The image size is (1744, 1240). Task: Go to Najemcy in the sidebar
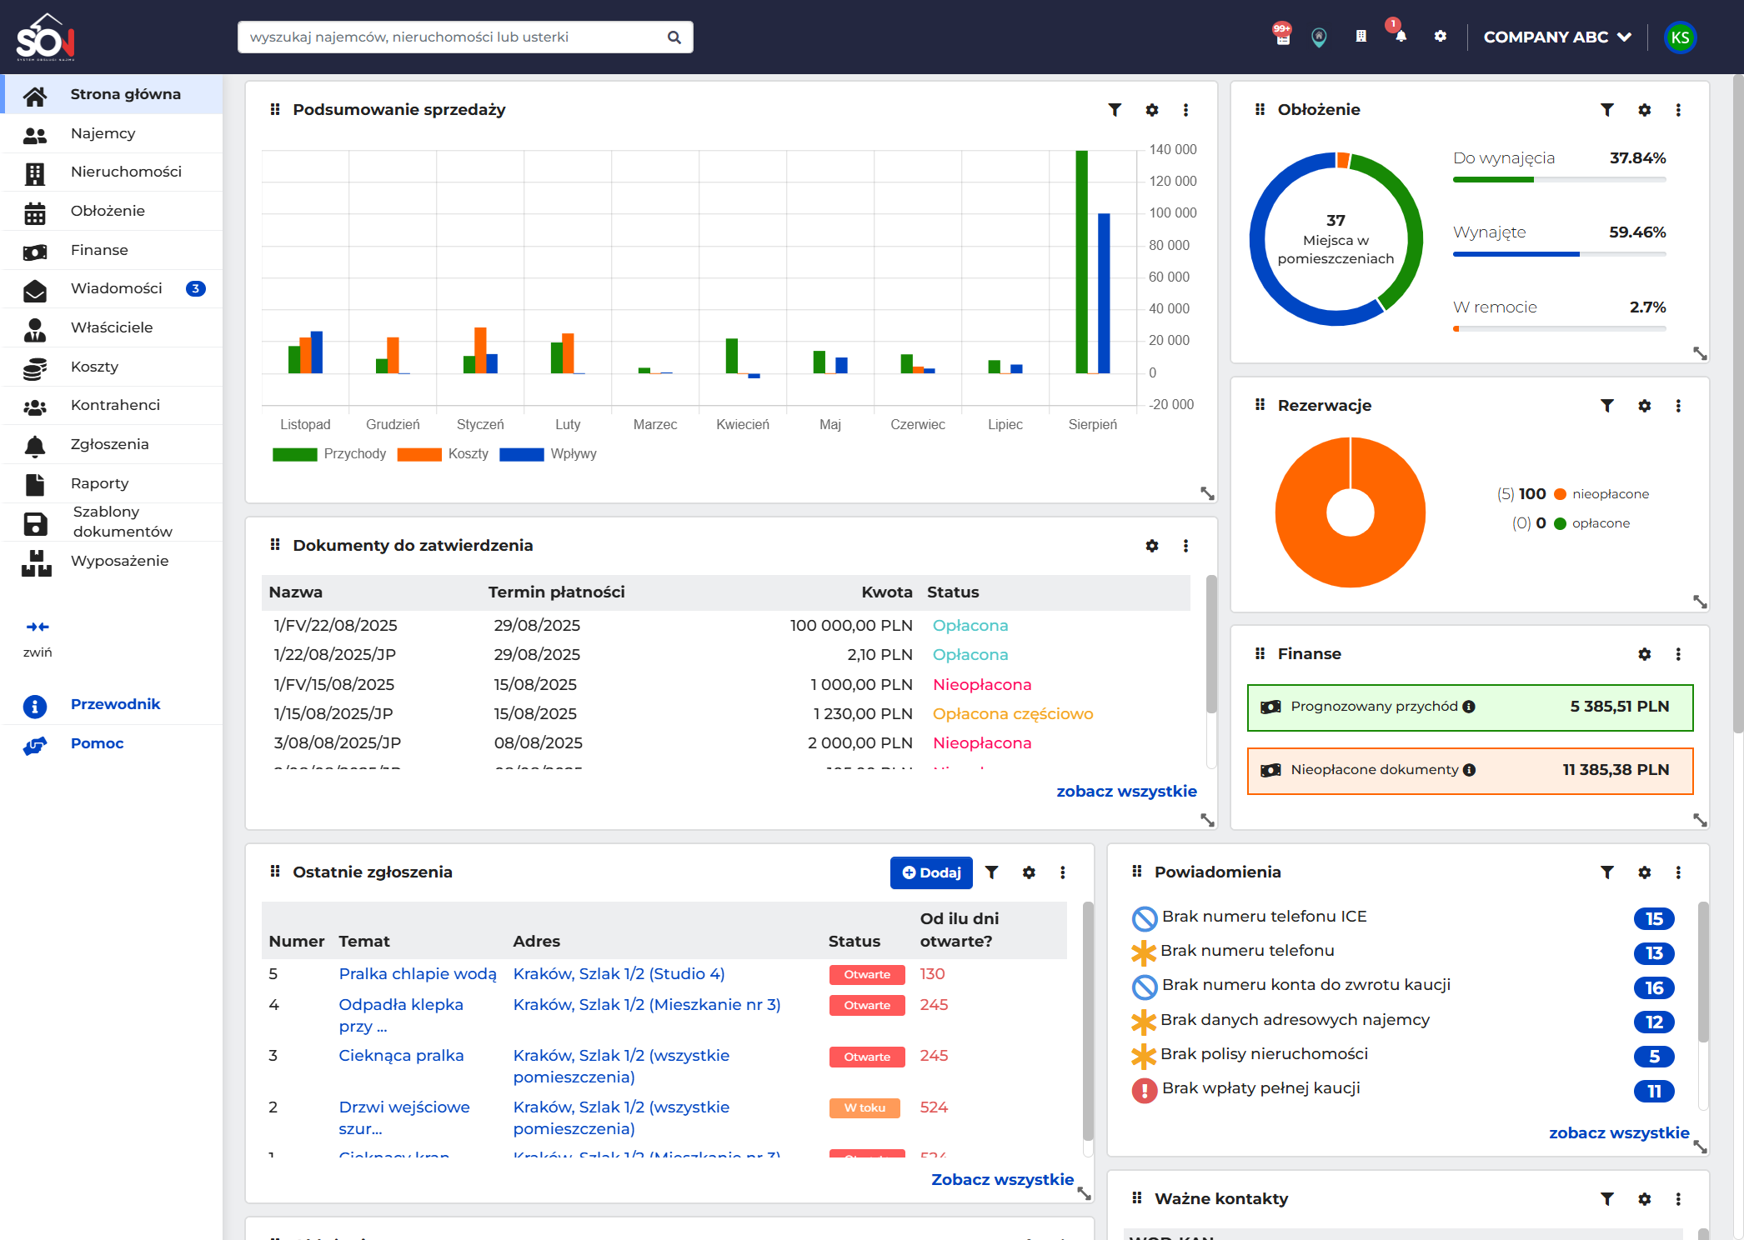[x=113, y=133]
